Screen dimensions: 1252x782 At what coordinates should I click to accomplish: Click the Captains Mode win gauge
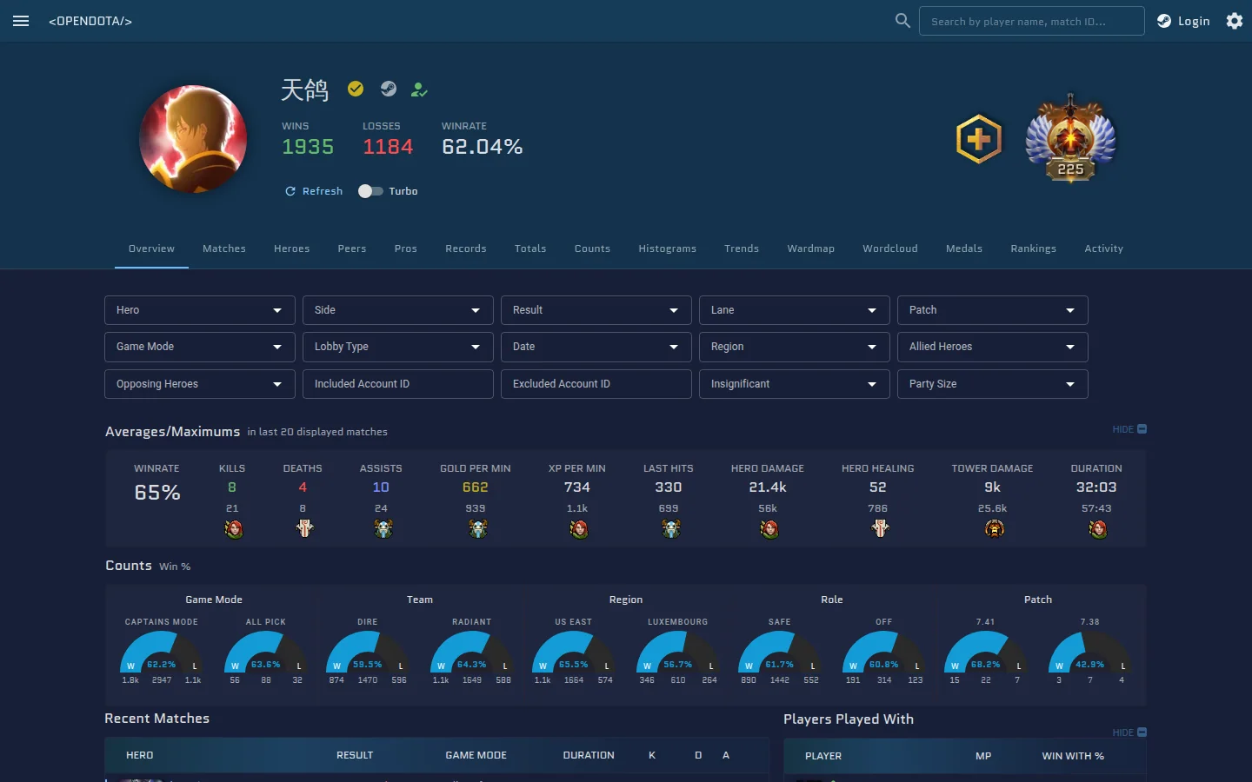point(162,652)
